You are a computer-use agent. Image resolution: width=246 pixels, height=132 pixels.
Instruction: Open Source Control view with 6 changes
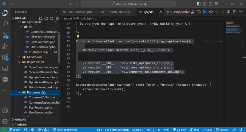[x=5, y=35]
